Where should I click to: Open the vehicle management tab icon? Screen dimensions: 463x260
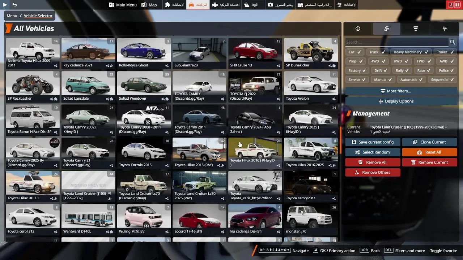pos(387,29)
